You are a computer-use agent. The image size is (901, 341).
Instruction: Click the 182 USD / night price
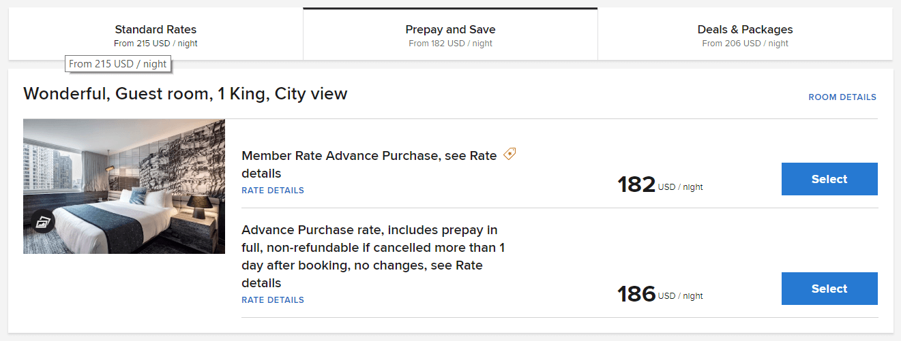[x=659, y=184]
